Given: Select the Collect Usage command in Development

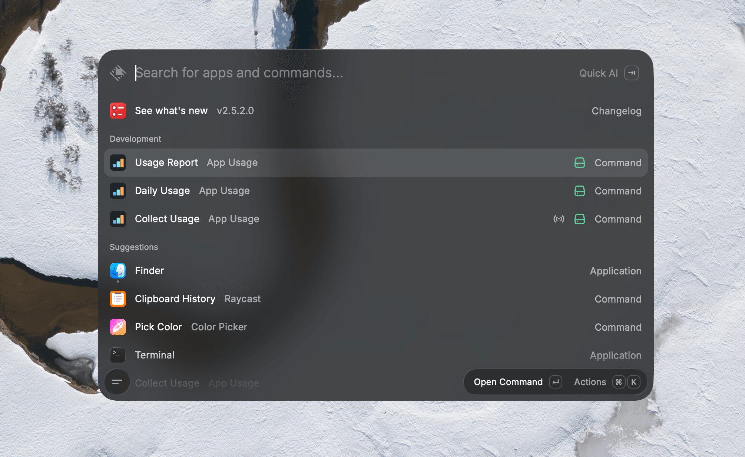Looking at the screenshot, I should 375,219.
